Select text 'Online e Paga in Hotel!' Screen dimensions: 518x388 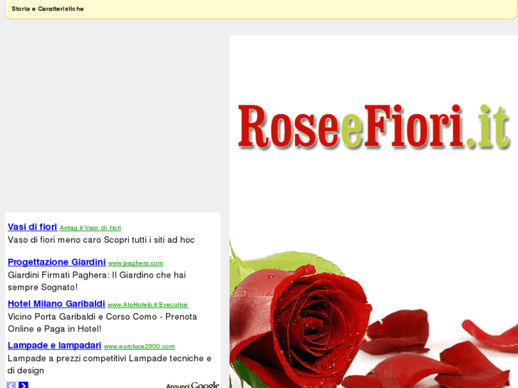point(55,329)
